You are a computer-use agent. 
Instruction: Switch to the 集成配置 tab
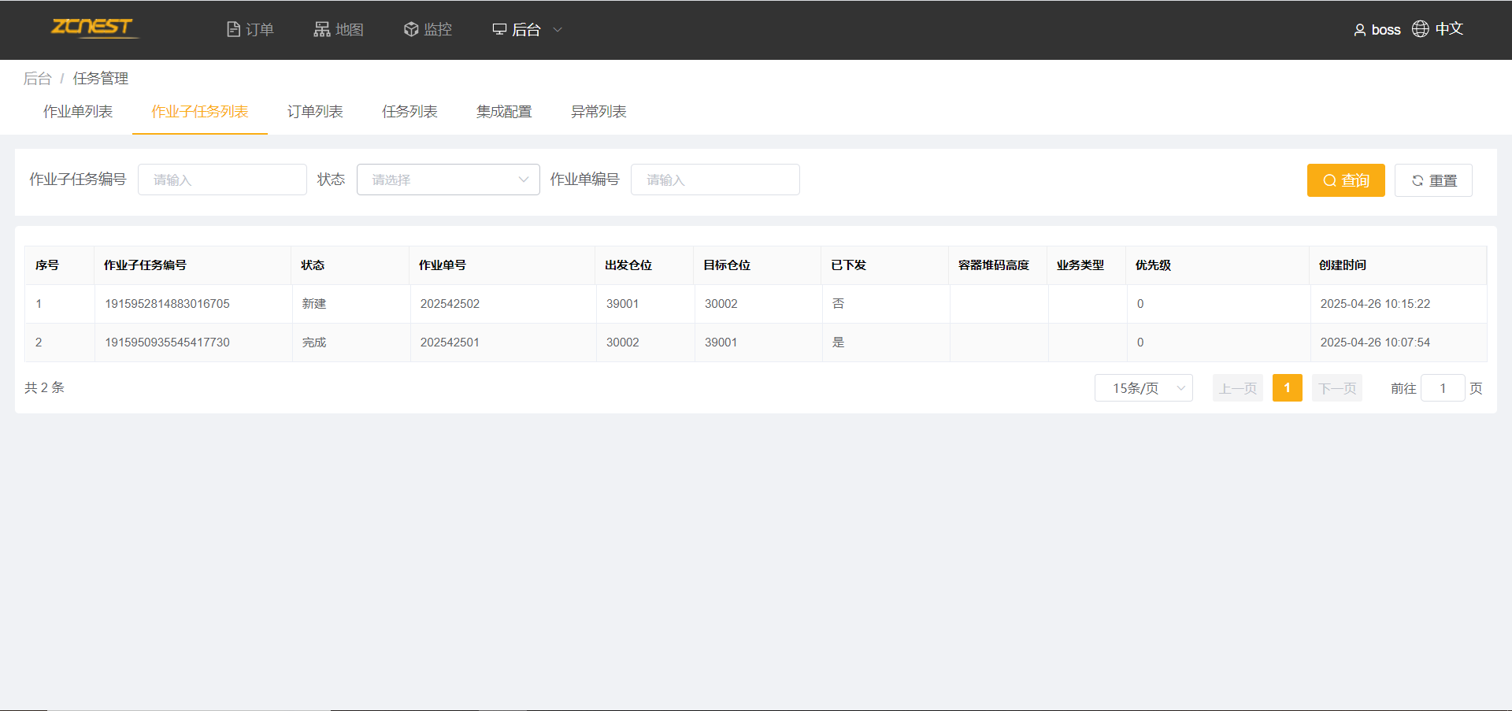pyautogui.click(x=504, y=112)
